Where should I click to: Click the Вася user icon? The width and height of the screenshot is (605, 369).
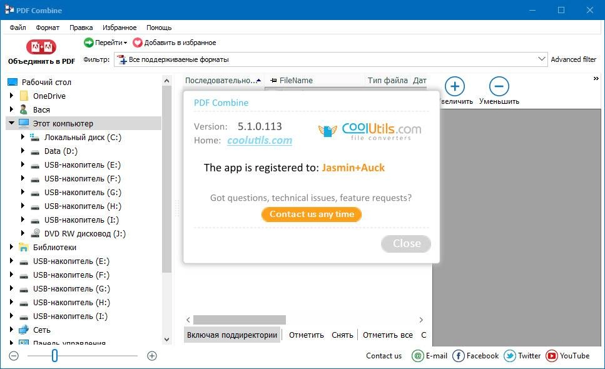pos(24,110)
